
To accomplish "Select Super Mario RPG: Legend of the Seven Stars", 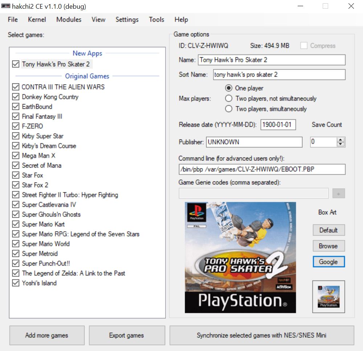I will (x=81, y=234).
